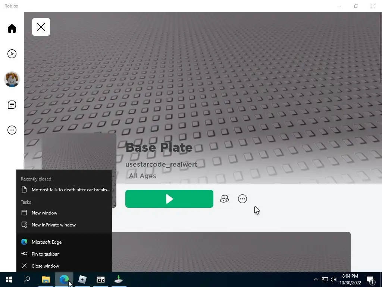Start Base Plate with the green Play button
Image resolution: width=382 pixels, height=287 pixels.
coord(169,199)
